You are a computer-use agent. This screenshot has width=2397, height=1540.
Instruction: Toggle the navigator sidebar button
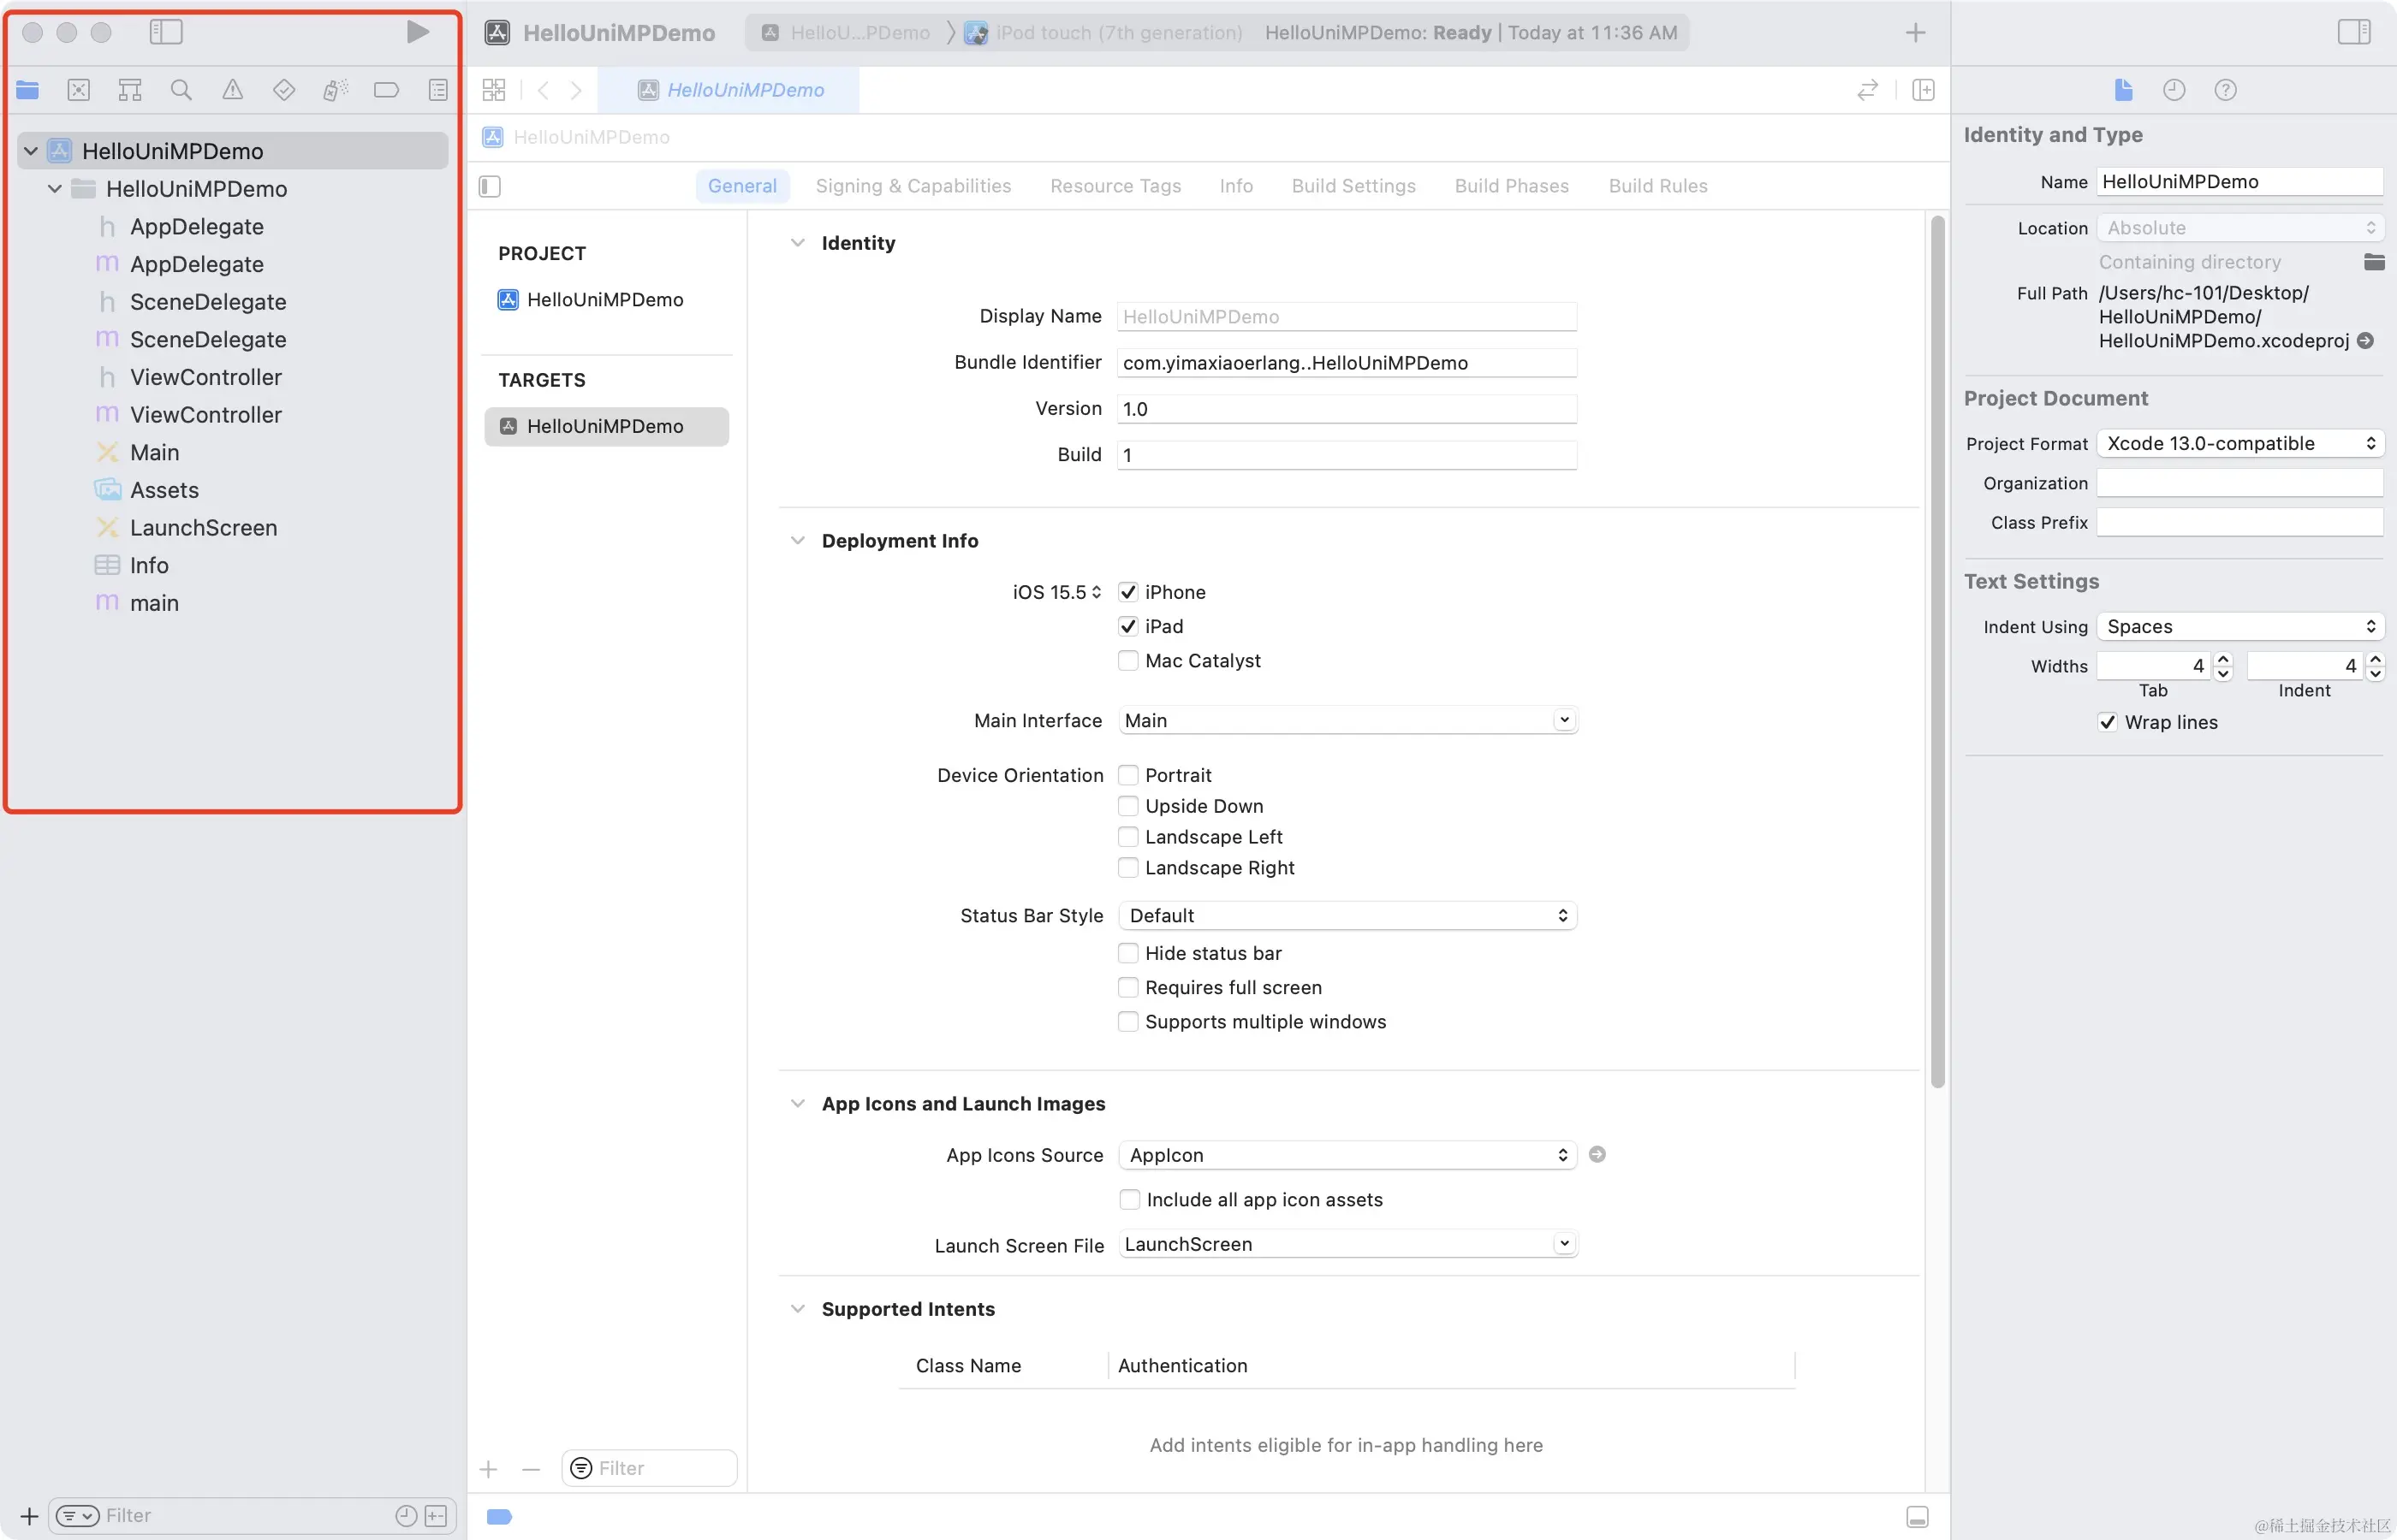(166, 32)
